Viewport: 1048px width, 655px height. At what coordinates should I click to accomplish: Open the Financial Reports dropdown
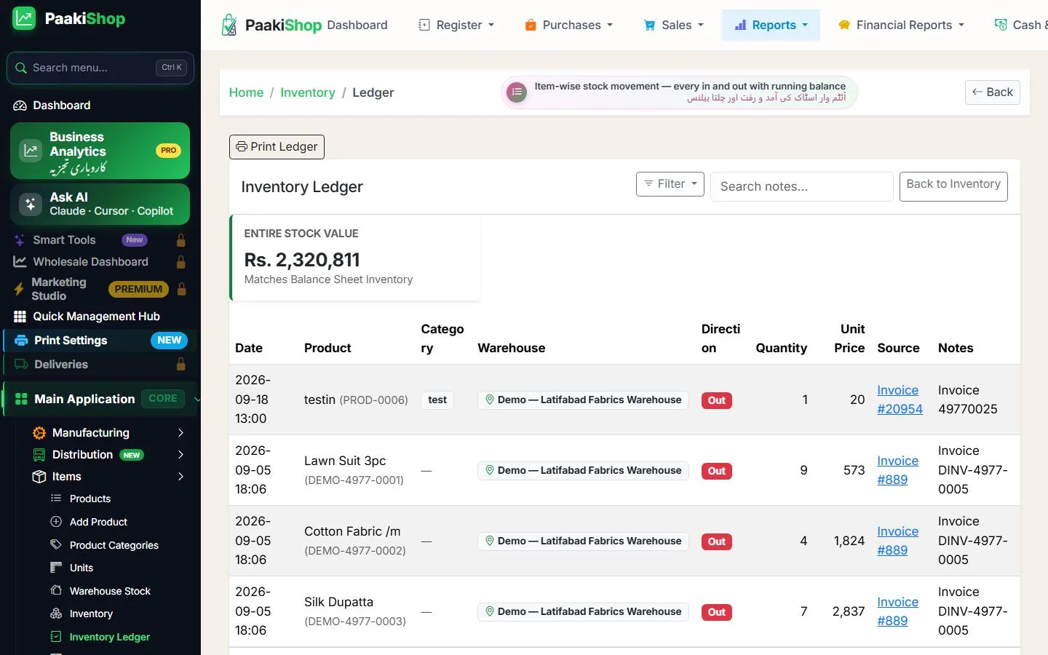coord(902,25)
